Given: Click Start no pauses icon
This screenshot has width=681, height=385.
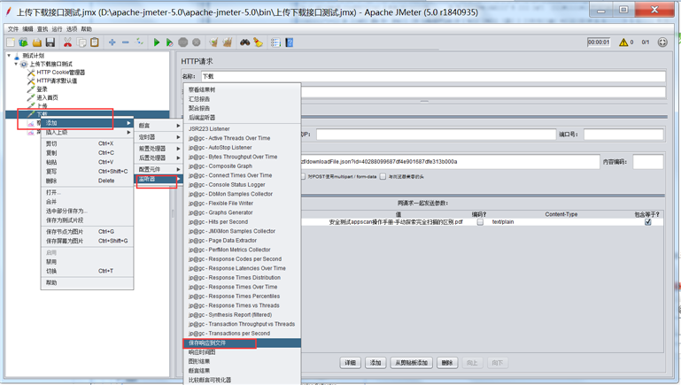Looking at the screenshot, I should [170, 42].
